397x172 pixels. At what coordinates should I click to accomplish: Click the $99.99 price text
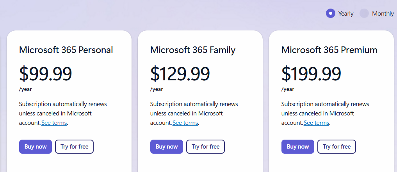click(x=46, y=74)
